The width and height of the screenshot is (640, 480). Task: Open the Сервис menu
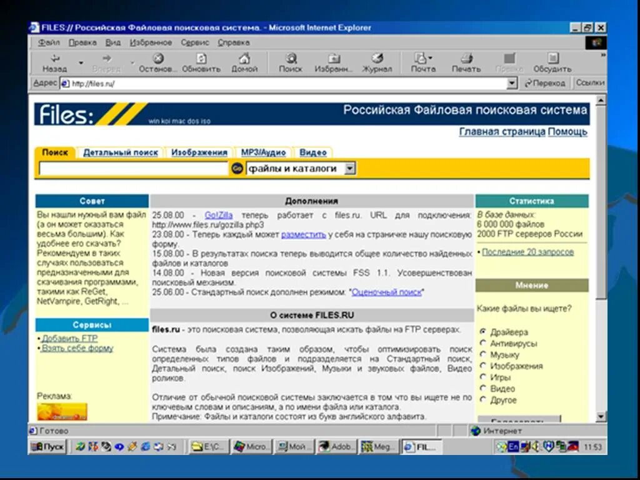(195, 42)
